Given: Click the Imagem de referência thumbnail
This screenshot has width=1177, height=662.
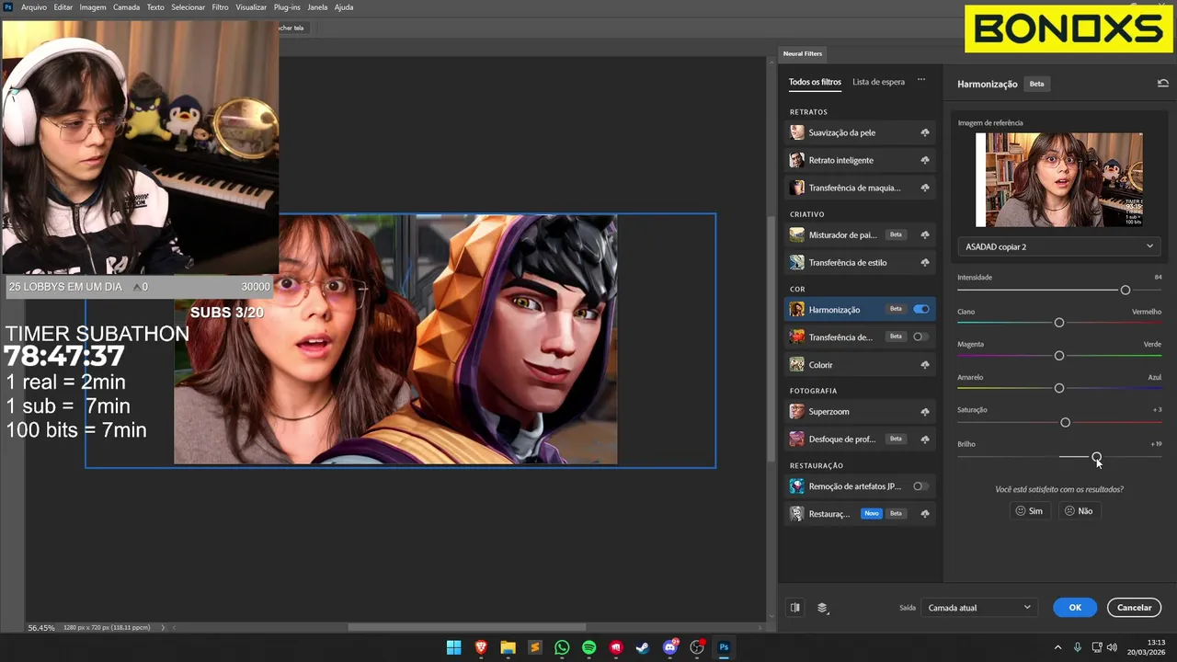Looking at the screenshot, I should pos(1059,180).
